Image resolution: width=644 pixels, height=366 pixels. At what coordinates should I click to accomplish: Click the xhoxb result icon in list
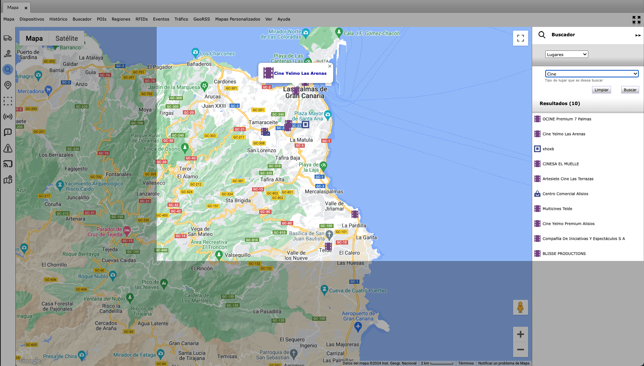point(537,149)
